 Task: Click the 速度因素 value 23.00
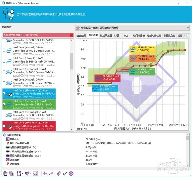pos(89,160)
